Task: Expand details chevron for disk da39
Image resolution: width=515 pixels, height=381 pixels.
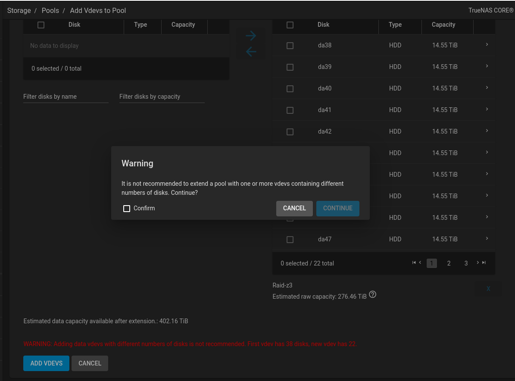Action: [x=487, y=66]
